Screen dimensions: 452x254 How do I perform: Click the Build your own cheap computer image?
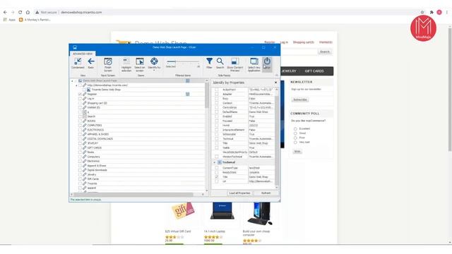pos(260,214)
